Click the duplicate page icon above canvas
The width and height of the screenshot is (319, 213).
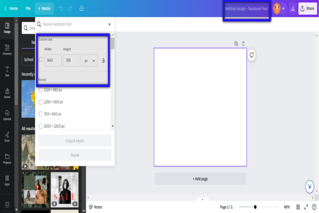tap(236, 43)
